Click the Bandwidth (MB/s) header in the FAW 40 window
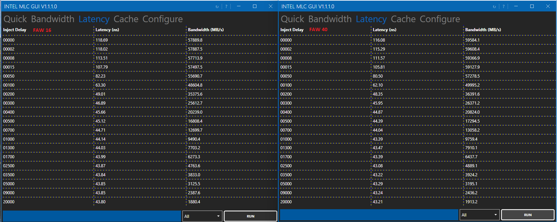 [483, 30]
